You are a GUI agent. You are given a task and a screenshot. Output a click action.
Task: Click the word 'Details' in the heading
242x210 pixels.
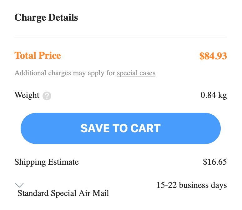[63, 17]
